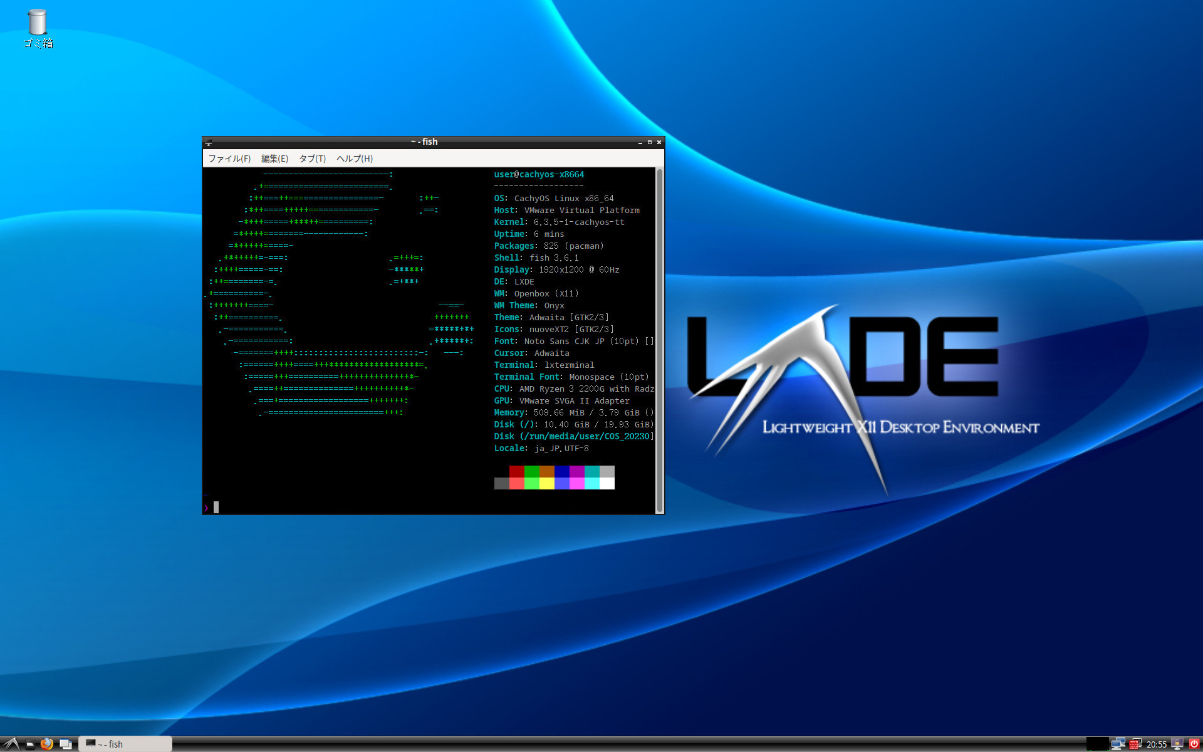Click the 'WM Theme: Onyx' line

coord(529,306)
